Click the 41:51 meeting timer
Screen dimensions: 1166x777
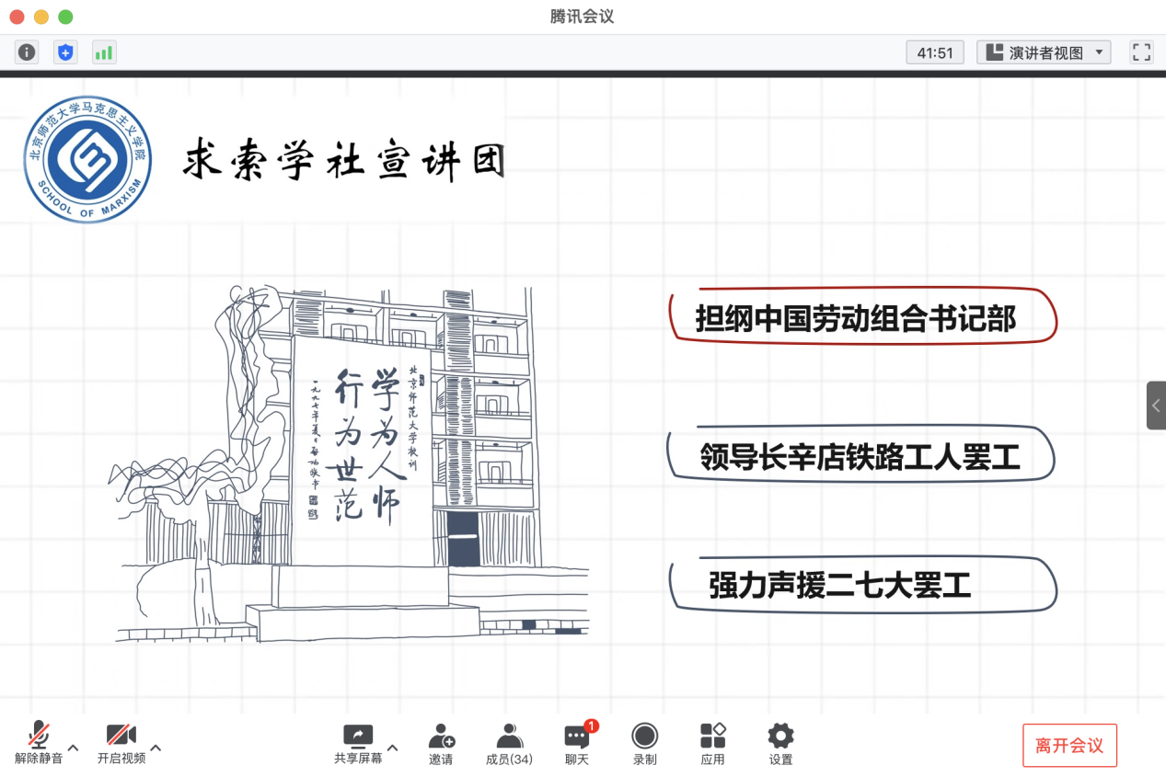click(935, 52)
